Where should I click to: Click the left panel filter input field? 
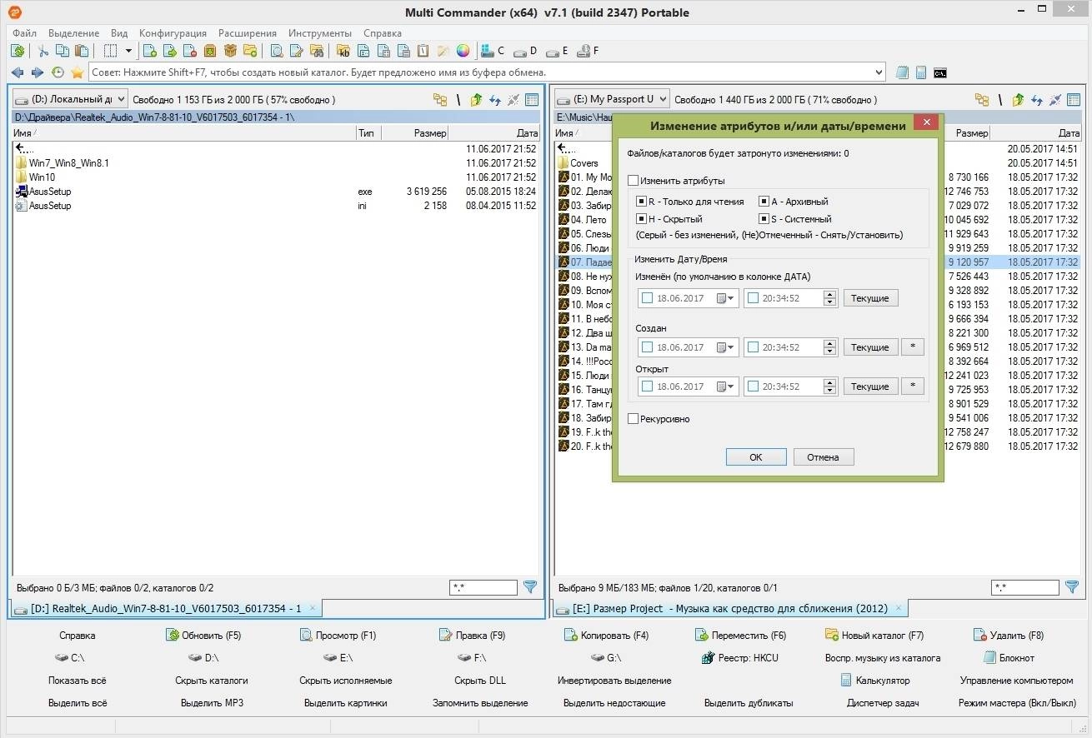point(483,587)
